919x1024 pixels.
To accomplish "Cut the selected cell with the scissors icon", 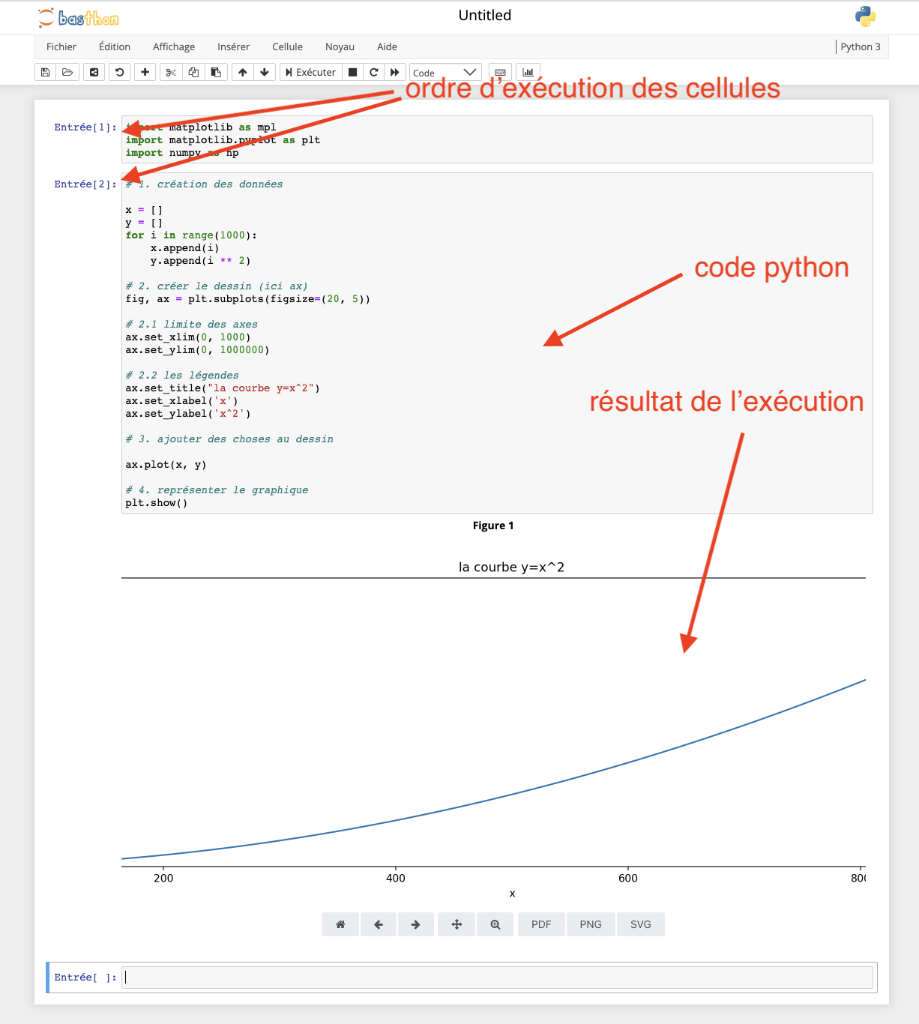I will (170, 71).
